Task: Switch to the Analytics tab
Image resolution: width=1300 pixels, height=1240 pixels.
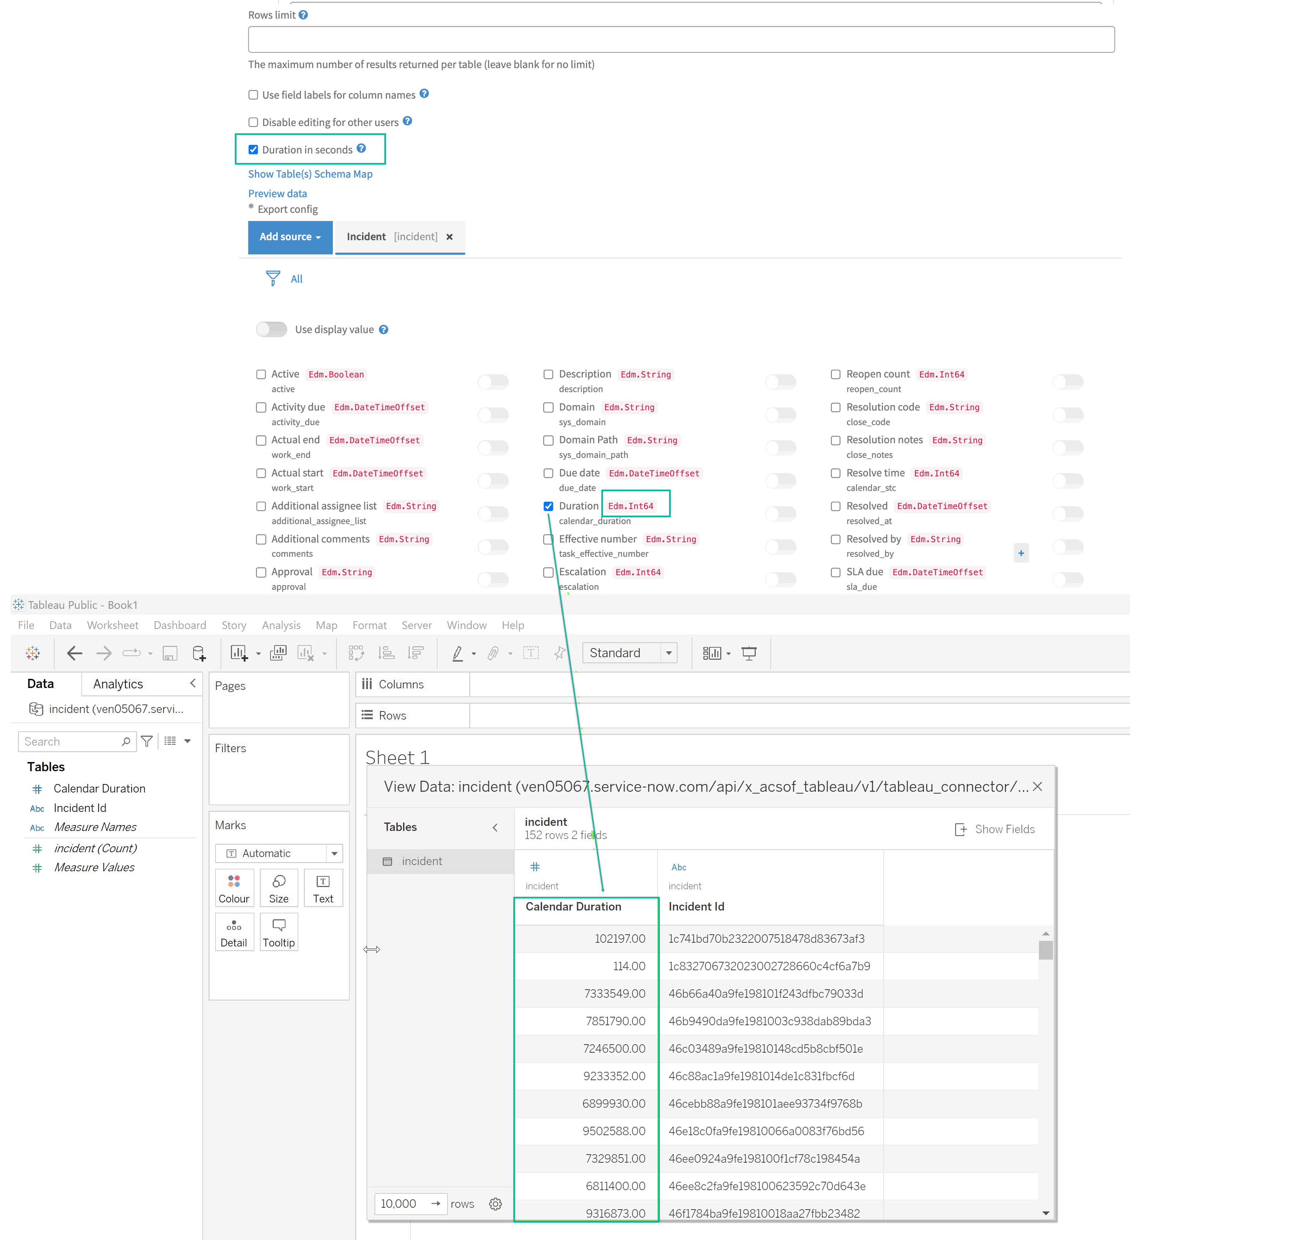Action: [118, 684]
